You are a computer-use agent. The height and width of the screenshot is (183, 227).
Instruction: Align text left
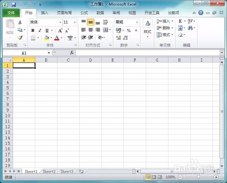coord(84,30)
